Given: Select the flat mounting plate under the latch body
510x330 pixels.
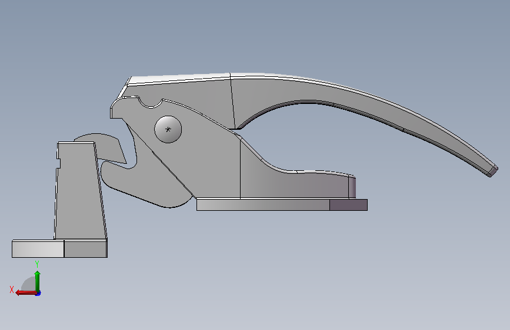Looking at the screenshot, I should [x=282, y=205].
